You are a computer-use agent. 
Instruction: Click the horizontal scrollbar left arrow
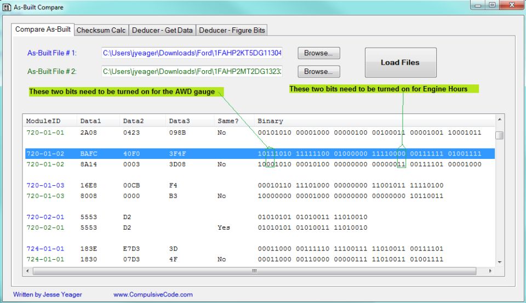[27, 271]
